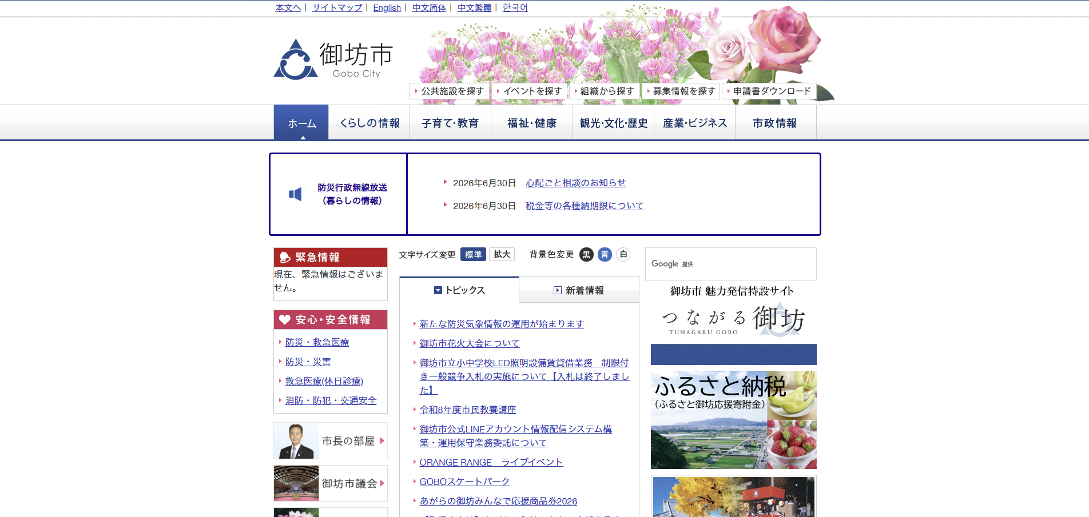Click the 防災行政無線放送(暮らしの情報) heading
This screenshot has width=1089, height=517.
pyautogui.click(x=352, y=194)
